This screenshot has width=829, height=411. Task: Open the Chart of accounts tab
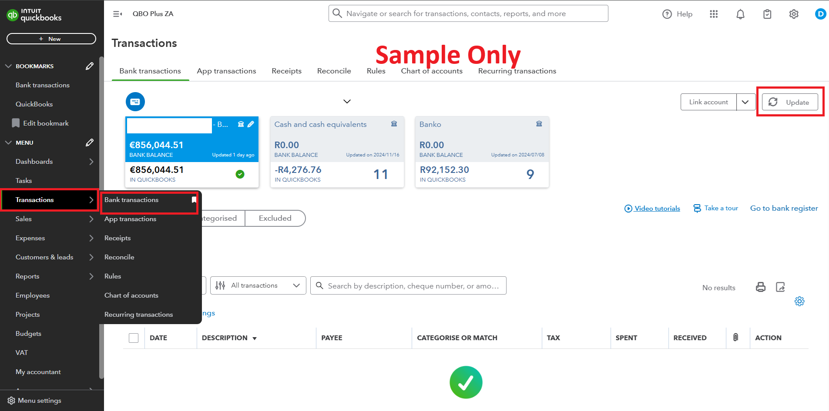click(x=432, y=71)
